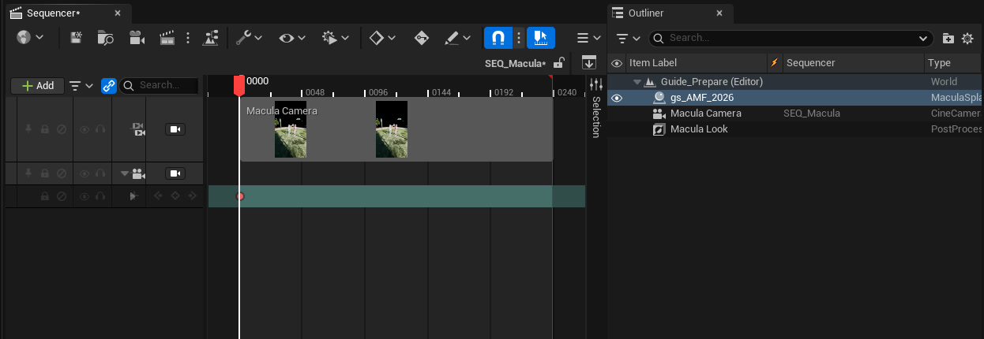
Task: Click the green Add track button
Action: [x=37, y=85]
